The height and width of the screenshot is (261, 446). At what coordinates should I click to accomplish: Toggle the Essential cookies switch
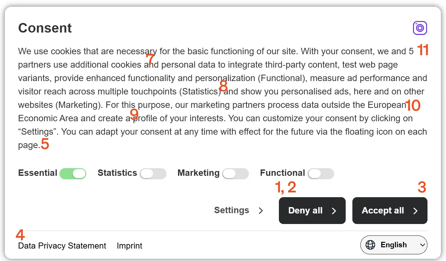(73, 174)
